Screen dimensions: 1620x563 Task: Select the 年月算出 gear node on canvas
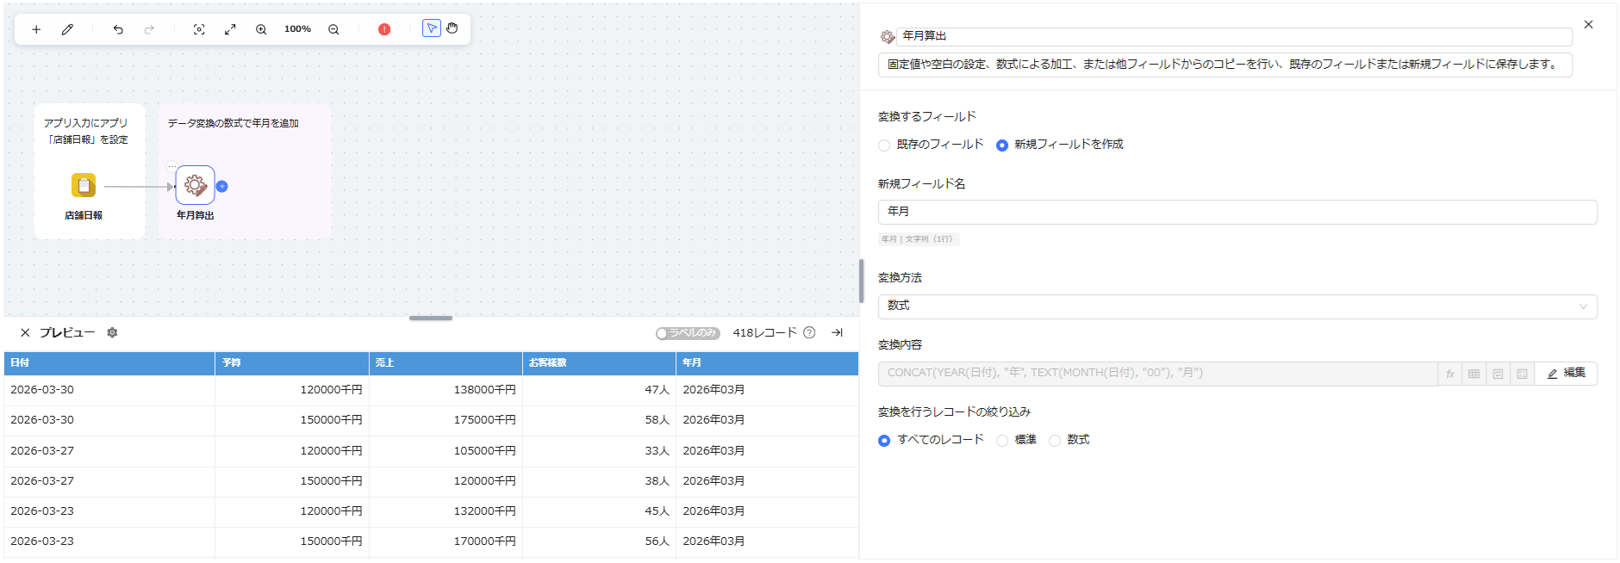point(196,185)
